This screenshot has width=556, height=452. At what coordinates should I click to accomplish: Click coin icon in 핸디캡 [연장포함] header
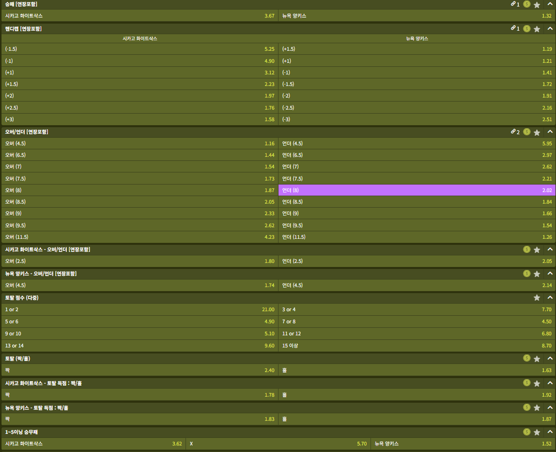[527, 28]
